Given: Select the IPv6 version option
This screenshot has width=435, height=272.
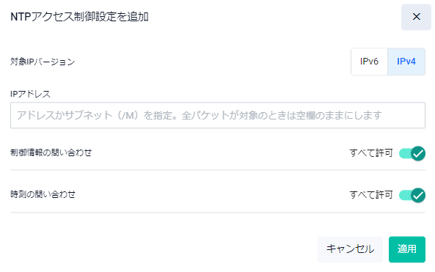Looking at the screenshot, I should [369, 62].
